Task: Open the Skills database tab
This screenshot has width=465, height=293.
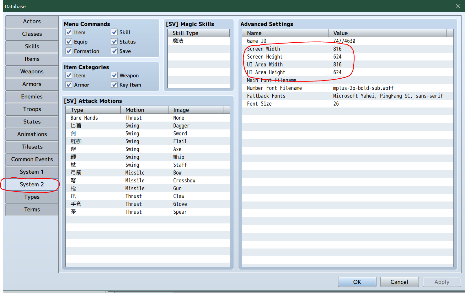Action: [x=32, y=46]
